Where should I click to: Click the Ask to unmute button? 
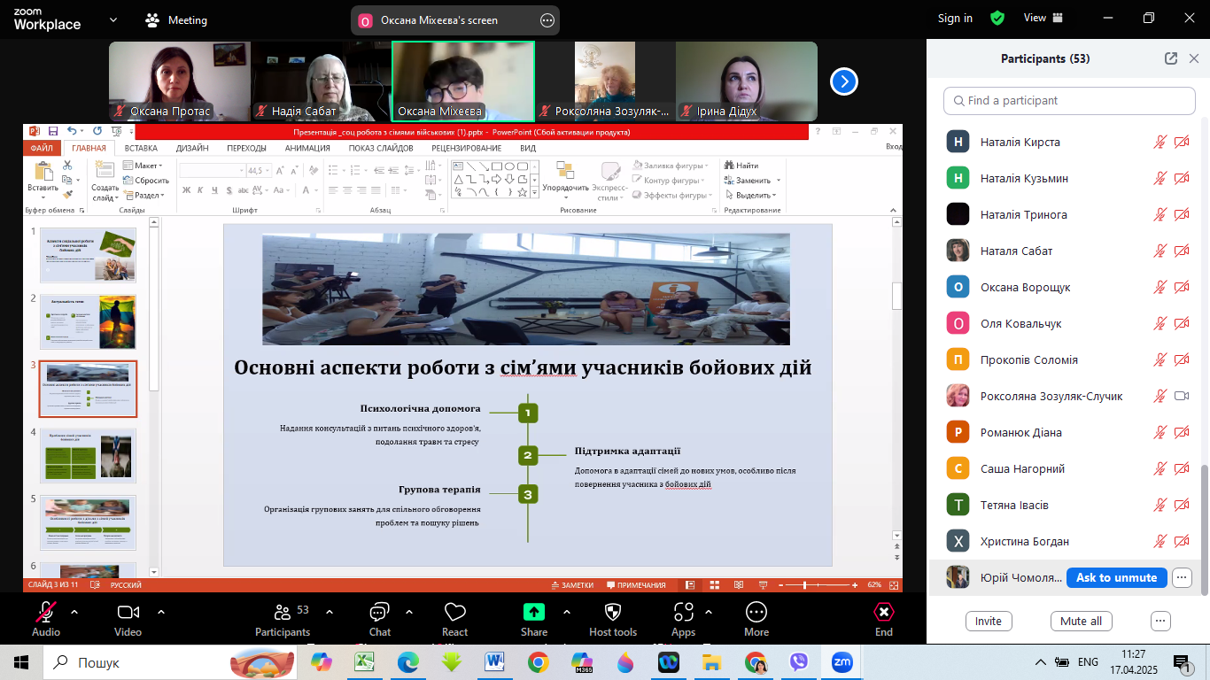click(1115, 577)
